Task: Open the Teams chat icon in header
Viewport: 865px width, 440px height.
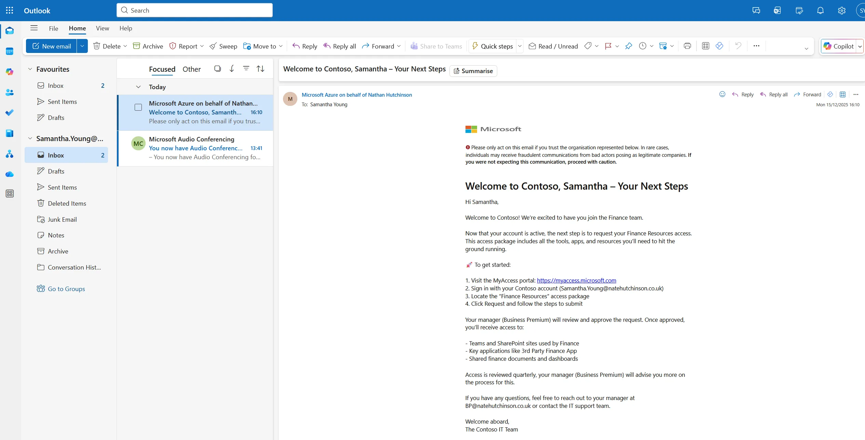Action: click(x=756, y=10)
